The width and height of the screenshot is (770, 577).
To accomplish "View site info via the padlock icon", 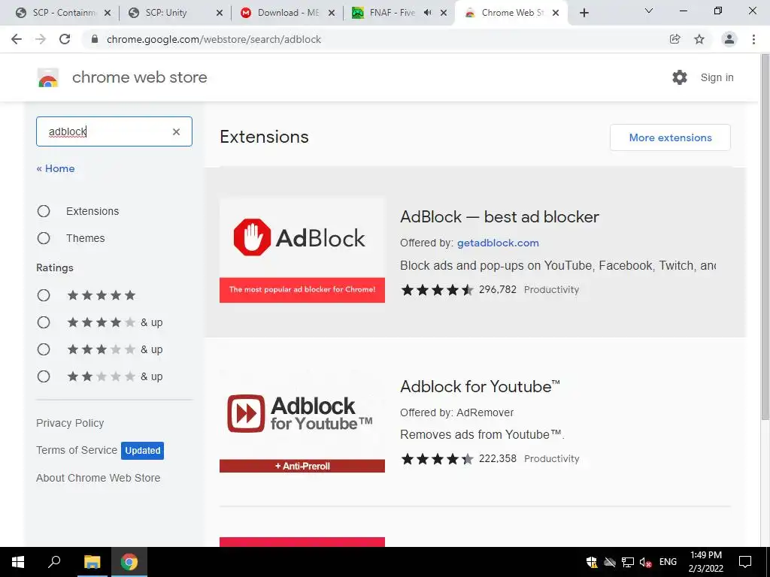I will [95, 39].
